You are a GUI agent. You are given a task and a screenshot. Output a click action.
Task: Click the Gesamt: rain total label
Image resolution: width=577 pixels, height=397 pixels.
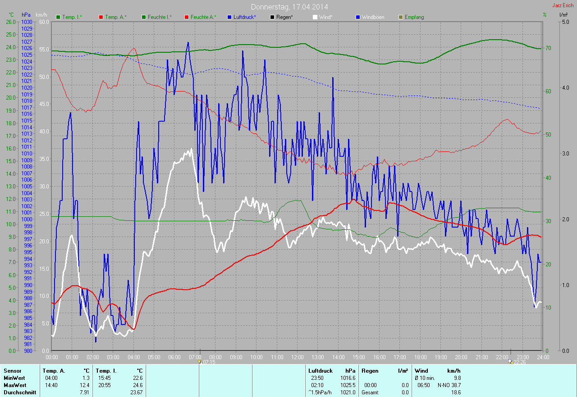click(x=370, y=392)
